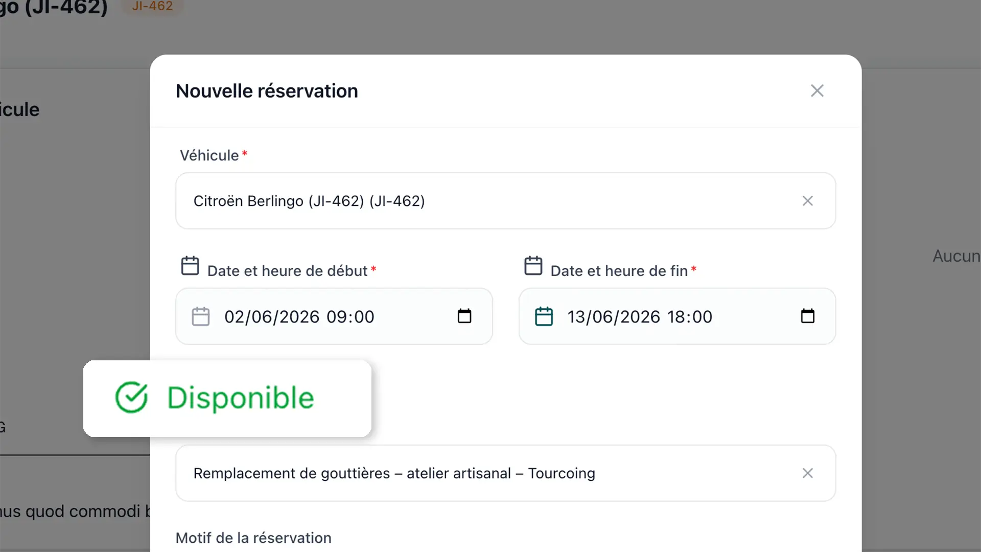
Task: Open the Véhicule selection dropdown
Action: (506, 201)
